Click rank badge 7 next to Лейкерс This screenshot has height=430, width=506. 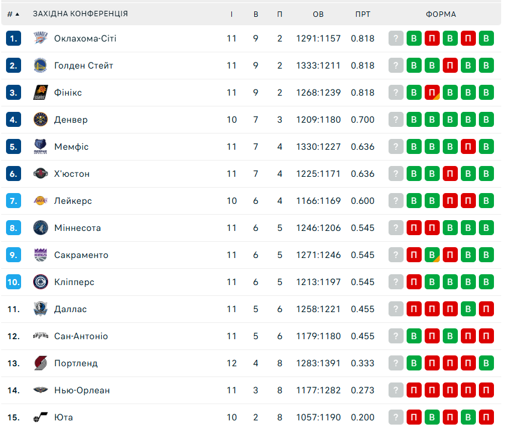click(x=14, y=201)
